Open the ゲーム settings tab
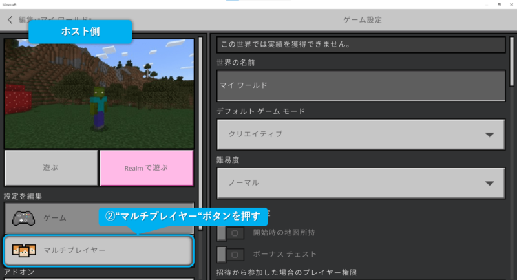 click(99, 218)
